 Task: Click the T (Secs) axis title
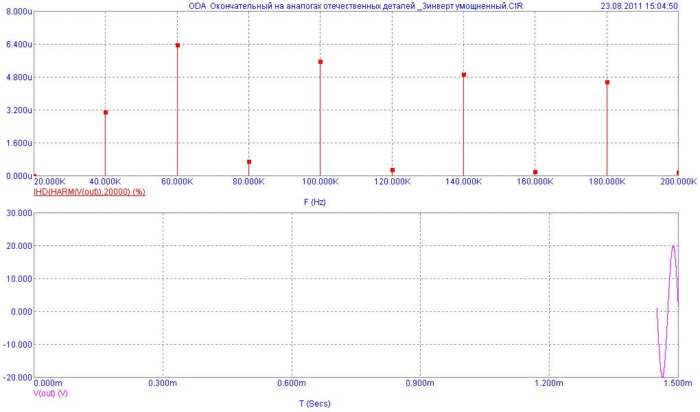315,404
